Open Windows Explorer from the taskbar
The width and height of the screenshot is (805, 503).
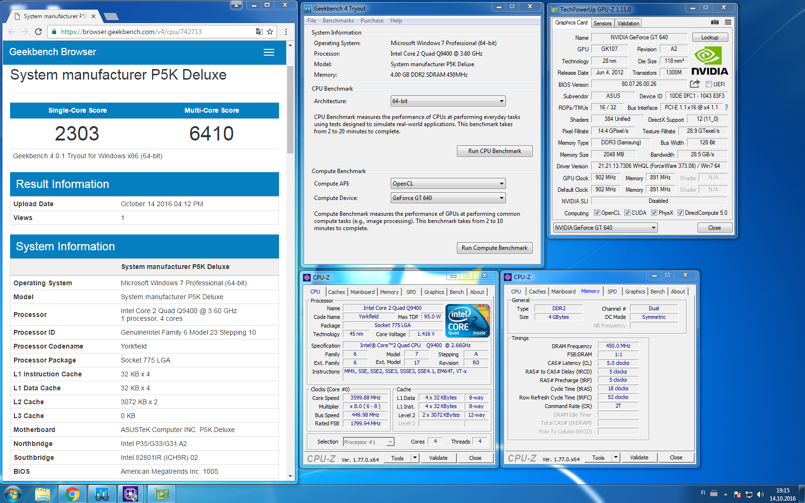tap(42, 494)
